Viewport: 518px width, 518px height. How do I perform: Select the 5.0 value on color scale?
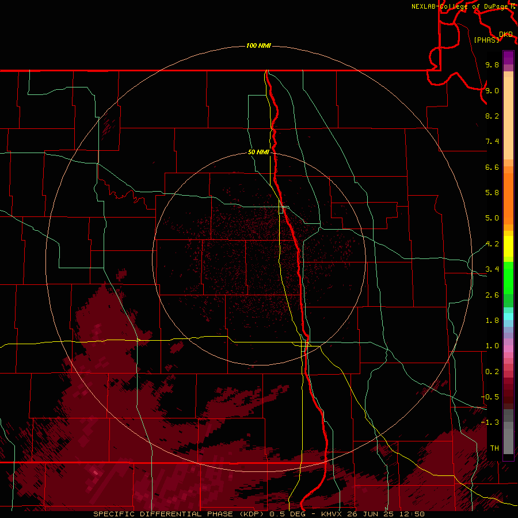tap(492, 218)
